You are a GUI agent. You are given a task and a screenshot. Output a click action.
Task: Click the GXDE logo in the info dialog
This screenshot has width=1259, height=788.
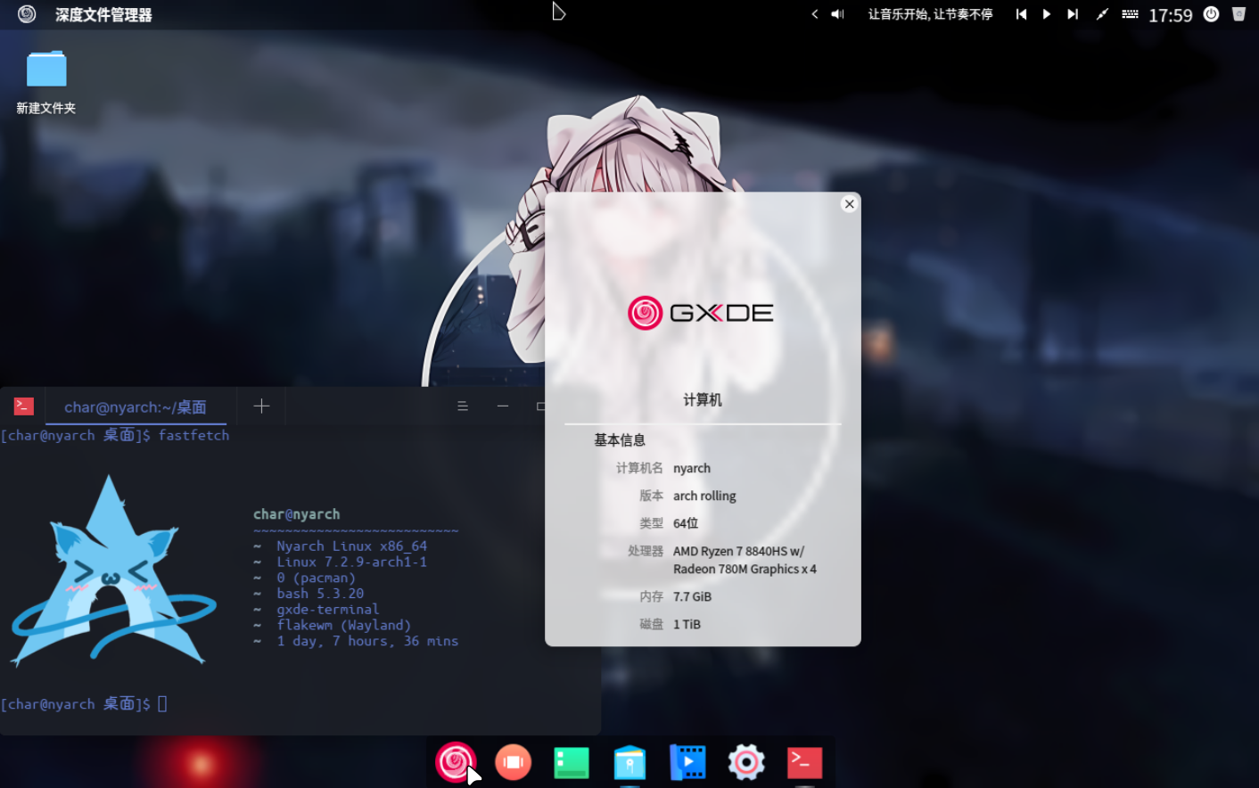tap(701, 313)
